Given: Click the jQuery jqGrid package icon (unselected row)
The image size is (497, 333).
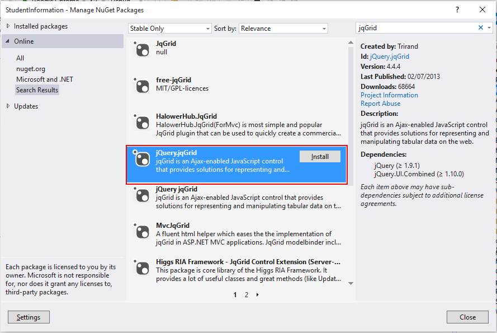Looking at the screenshot, I should (141, 195).
